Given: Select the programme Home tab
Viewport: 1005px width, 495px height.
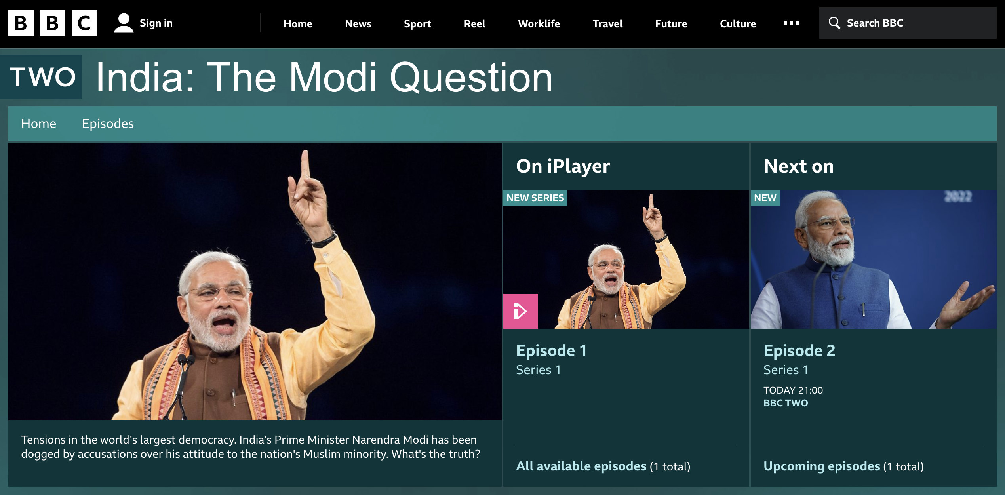Looking at the screenshot, I should [39, 124].
